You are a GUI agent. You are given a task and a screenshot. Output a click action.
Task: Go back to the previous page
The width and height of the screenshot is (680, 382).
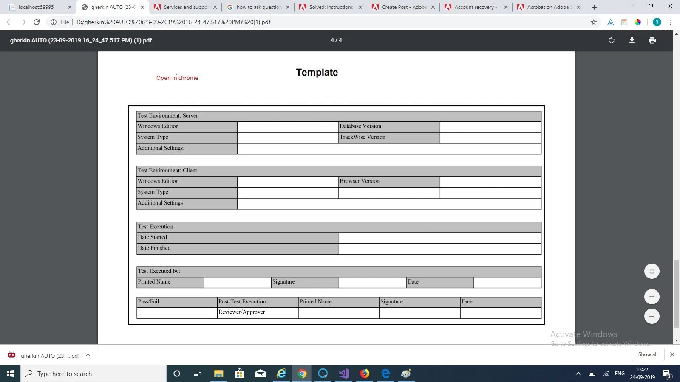[9, 22]
